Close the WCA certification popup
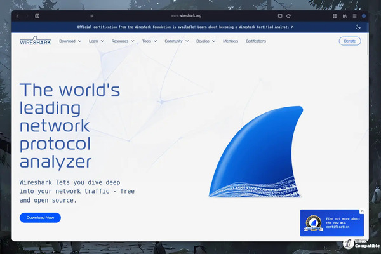381x254 pixels. (362, 211)
